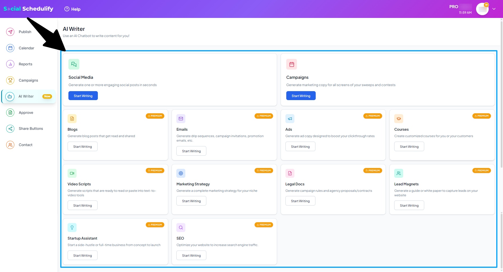The height and width of the screenshot is (272, 503).
Task: Select AI Writer in the sidebar
Action: (x=26, y=96)
